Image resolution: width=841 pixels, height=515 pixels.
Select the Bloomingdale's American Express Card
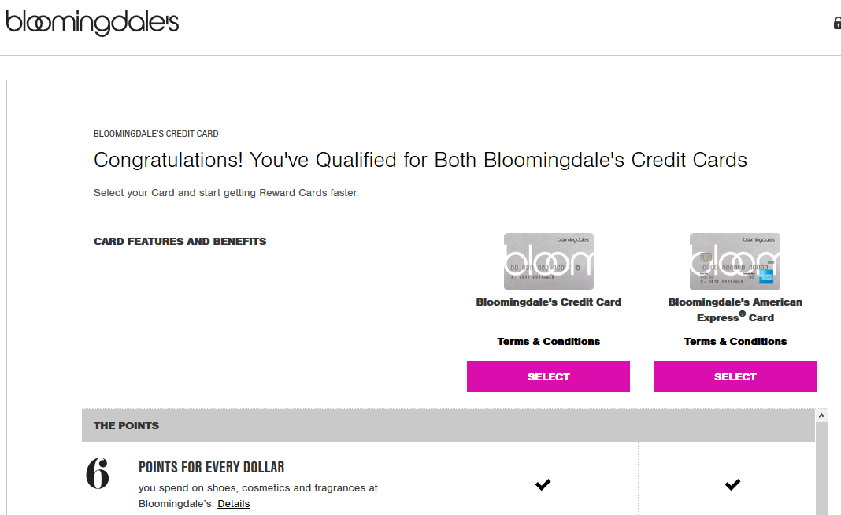735,376
